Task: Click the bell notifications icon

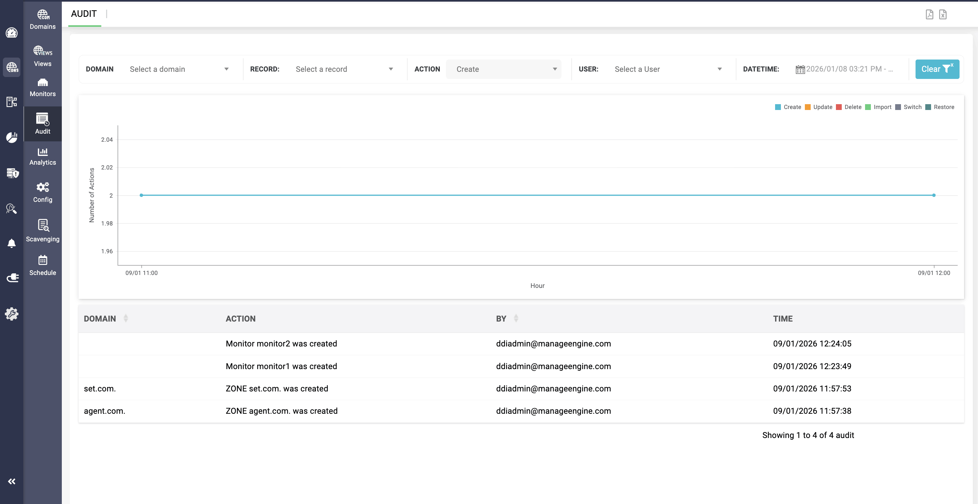Action: click(x=12, y=243)
